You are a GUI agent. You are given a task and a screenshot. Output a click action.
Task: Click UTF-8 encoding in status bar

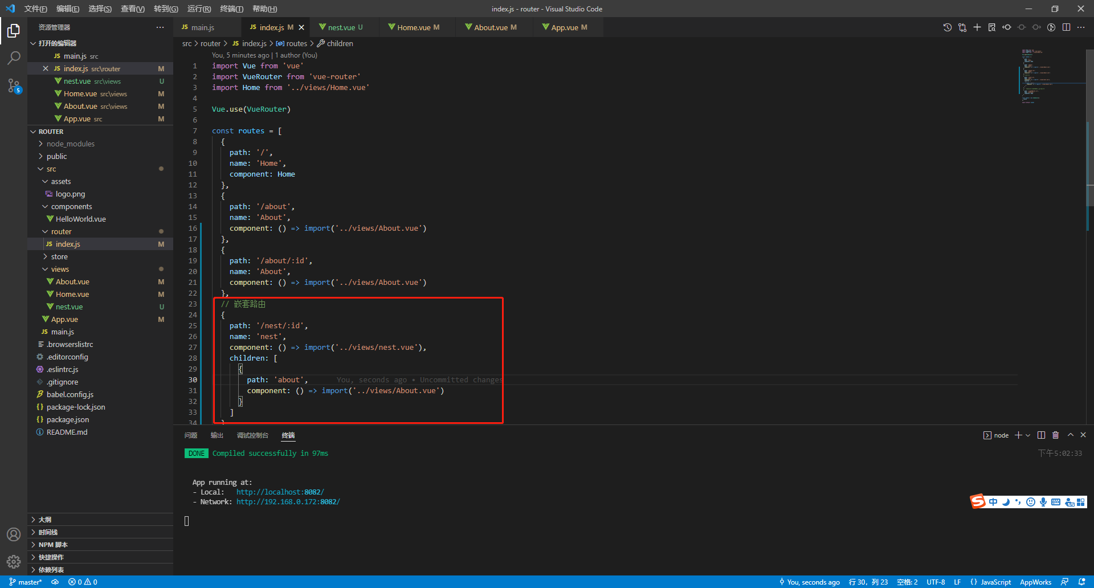(936, 582)
